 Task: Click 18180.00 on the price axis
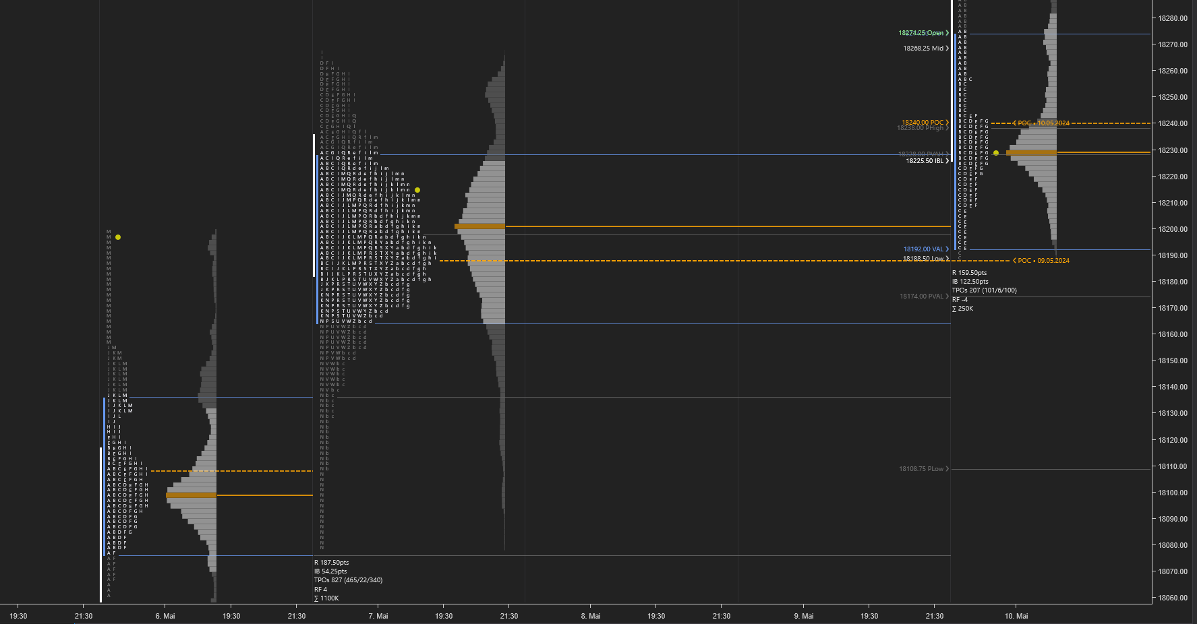pos(1173,282)
